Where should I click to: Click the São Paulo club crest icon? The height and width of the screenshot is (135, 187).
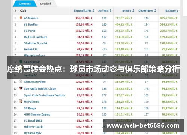coord(21,88)
